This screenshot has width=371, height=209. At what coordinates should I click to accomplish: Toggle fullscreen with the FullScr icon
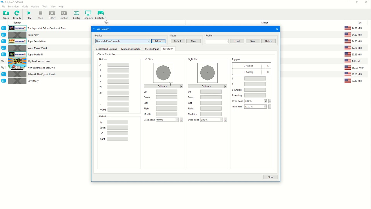(52, 15)
